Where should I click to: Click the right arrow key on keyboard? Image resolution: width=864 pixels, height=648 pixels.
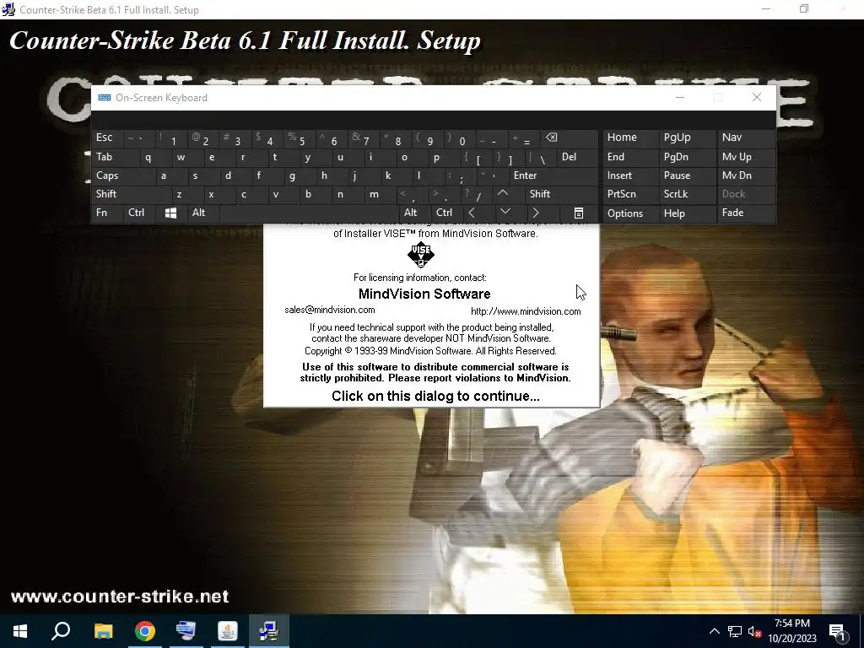536,213
